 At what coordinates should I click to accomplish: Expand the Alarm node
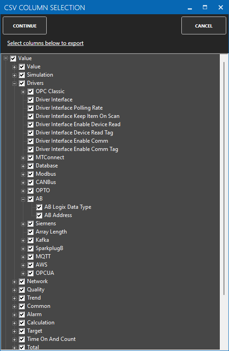click(x=14, y=315)
